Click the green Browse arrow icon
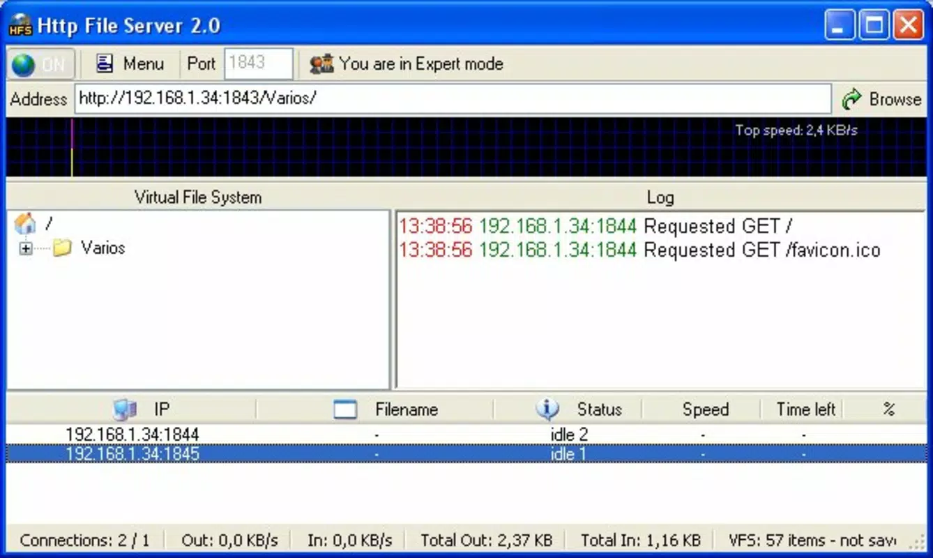 tap(851, 99)
